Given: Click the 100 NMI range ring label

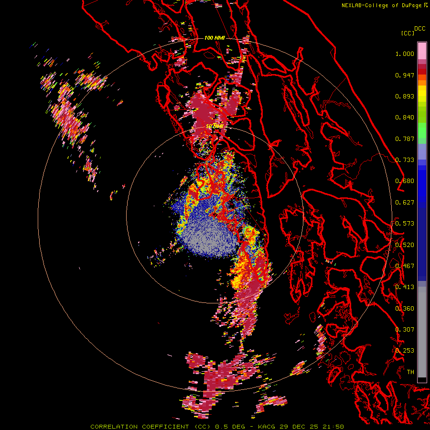Looking at the screenshot, I should (x=215, y=38).
